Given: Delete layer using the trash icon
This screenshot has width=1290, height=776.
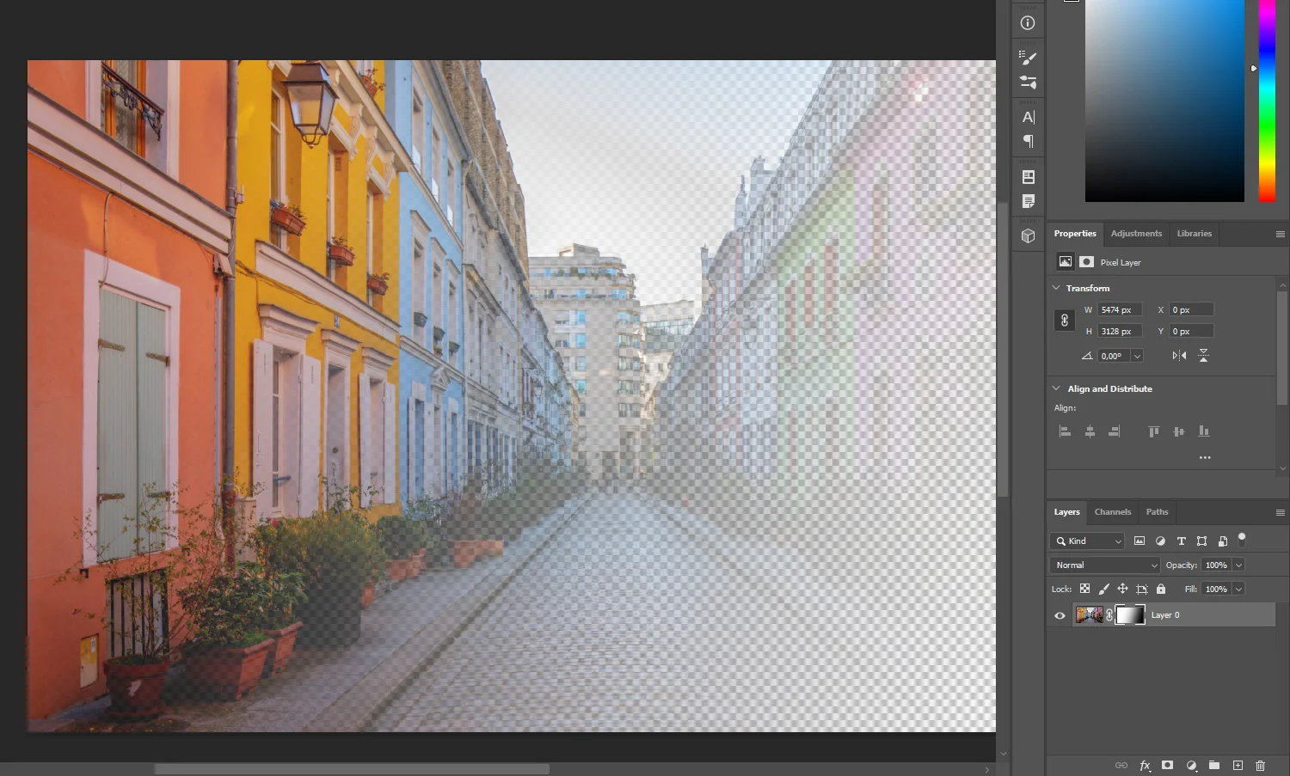Looking at the screenshot, I should click(1260, 765).
